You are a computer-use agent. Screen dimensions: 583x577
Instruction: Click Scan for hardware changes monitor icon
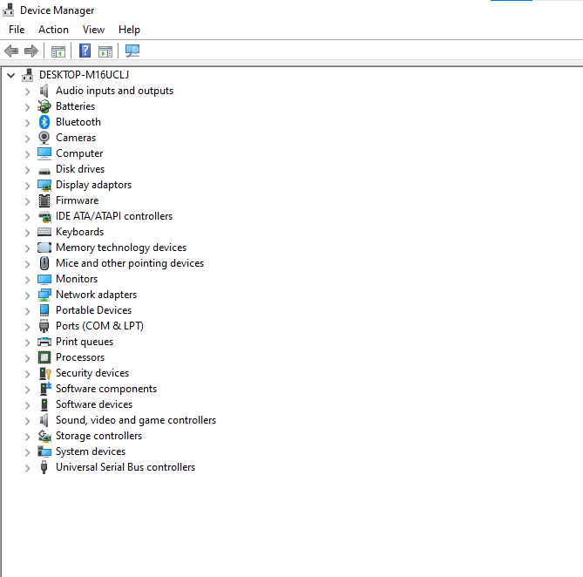pos(132,51)
